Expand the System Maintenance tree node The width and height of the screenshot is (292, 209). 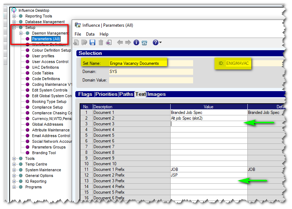14,170
